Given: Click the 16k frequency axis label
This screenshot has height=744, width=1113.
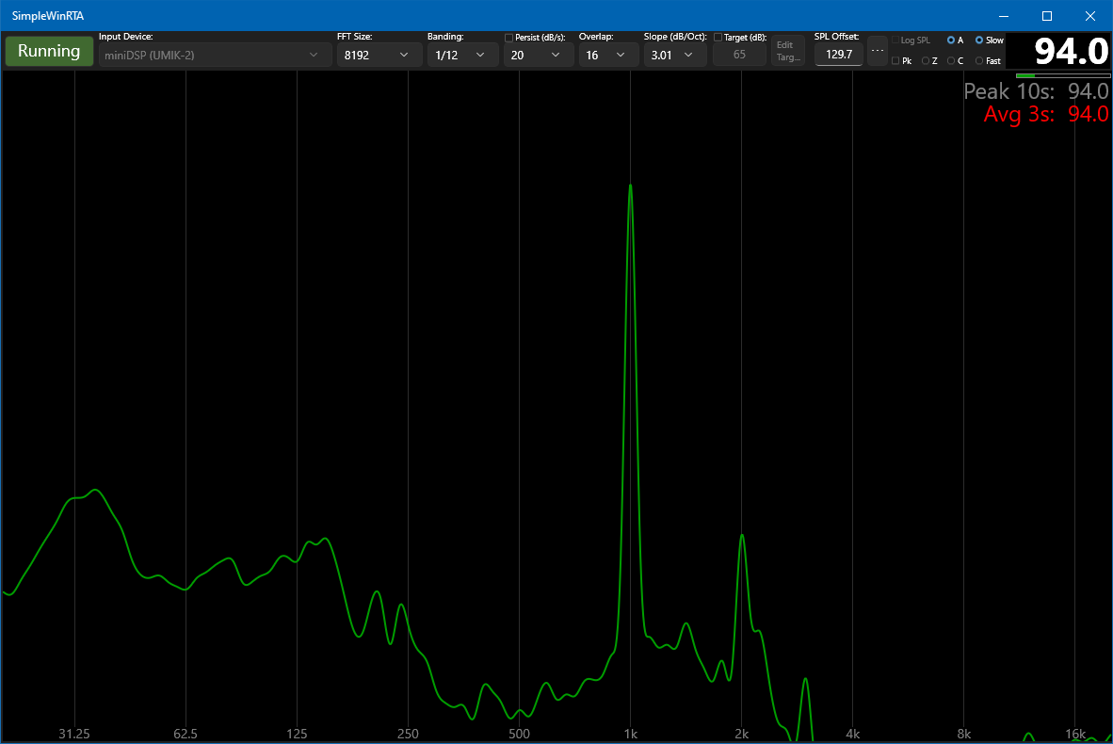Looking at the screenshot, I should pos(1075,734).
